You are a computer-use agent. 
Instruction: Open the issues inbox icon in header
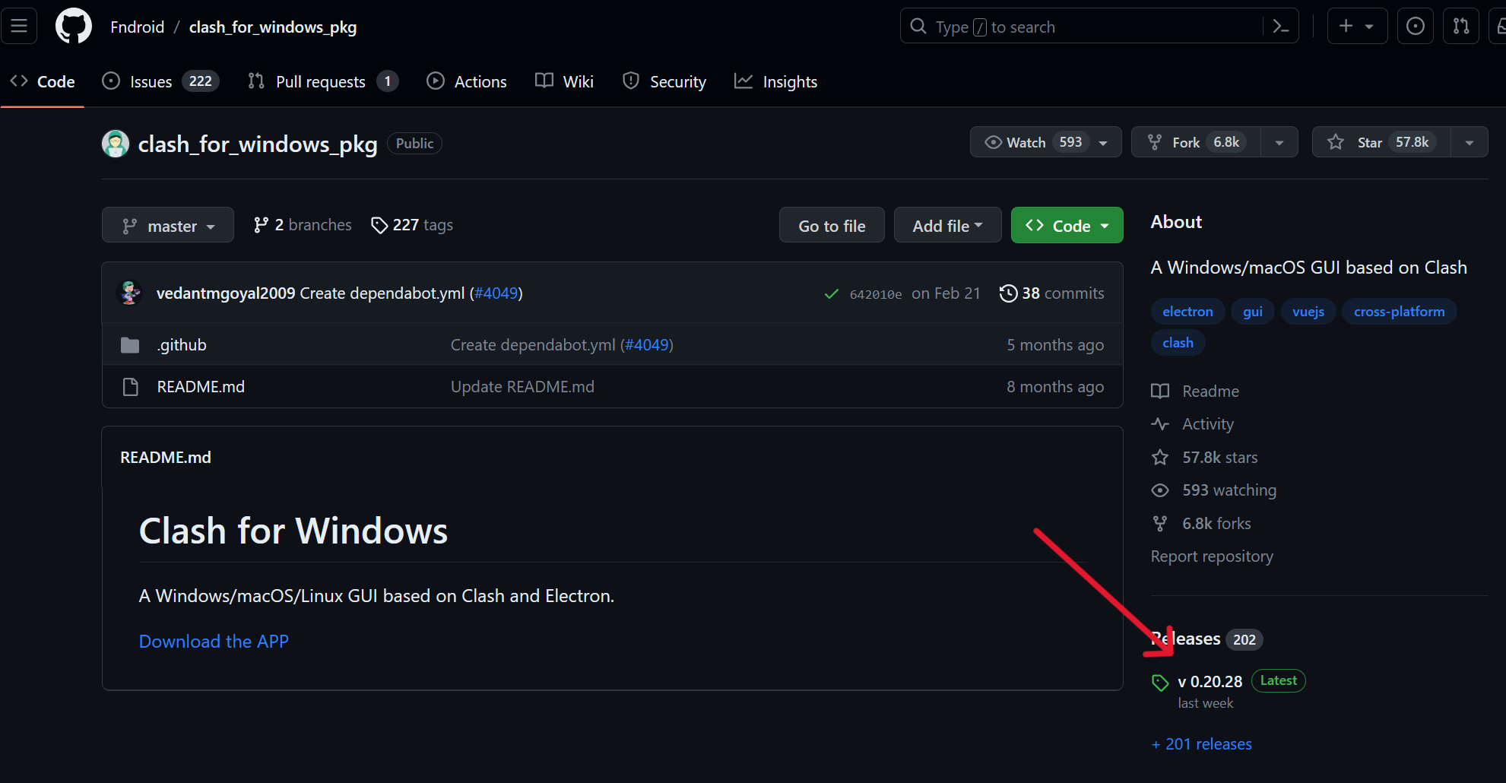[1415, 27]
